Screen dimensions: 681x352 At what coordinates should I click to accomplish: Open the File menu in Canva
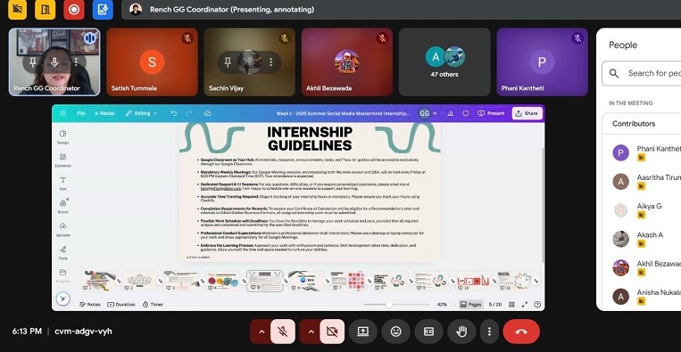point(81,113)
